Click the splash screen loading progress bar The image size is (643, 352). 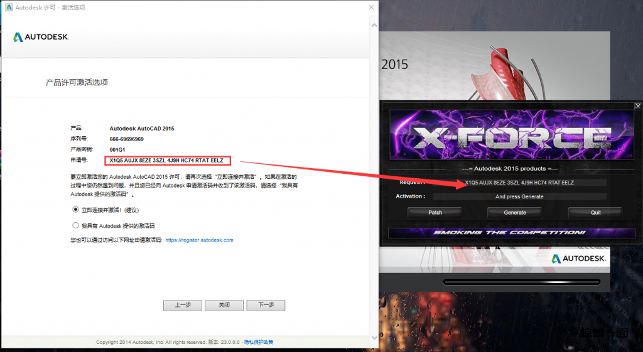coord(525,282)
